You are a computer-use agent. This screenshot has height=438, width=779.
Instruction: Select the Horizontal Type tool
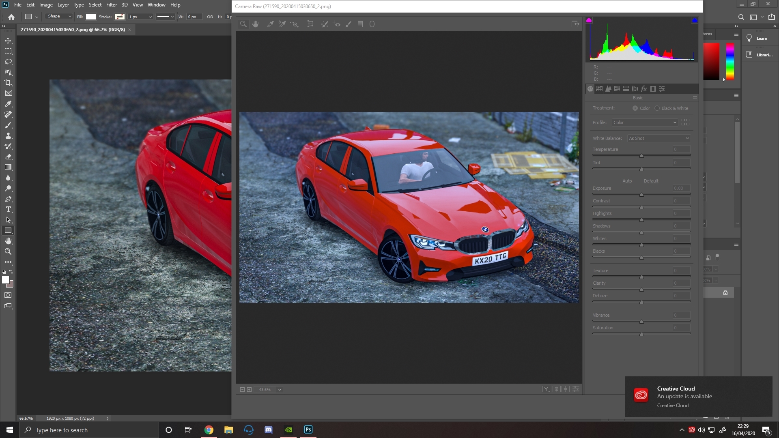(x=8, y=210)
